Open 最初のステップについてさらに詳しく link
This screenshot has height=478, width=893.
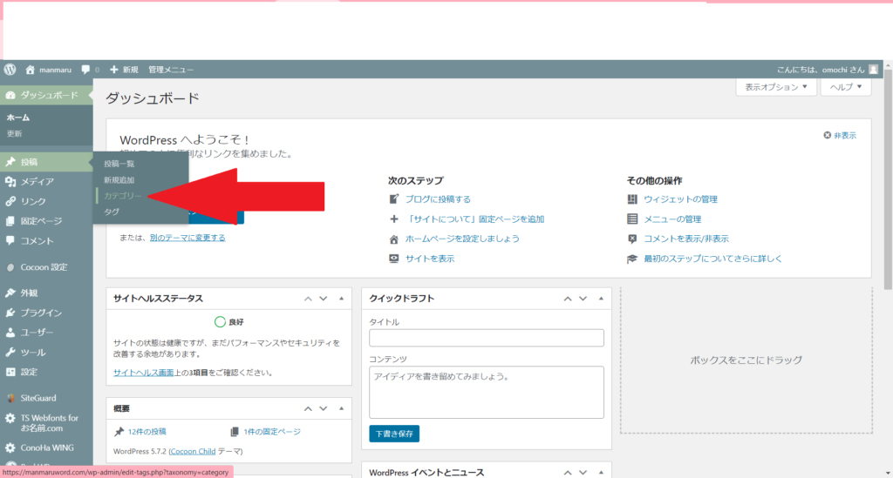click(x=713, y=259)
